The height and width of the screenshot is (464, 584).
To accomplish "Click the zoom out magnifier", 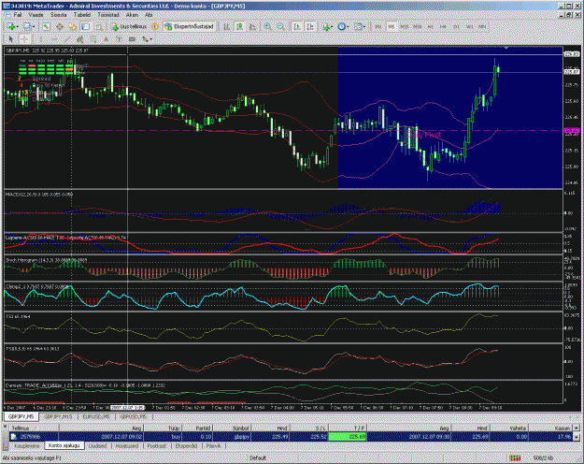I will coord(281,26).
